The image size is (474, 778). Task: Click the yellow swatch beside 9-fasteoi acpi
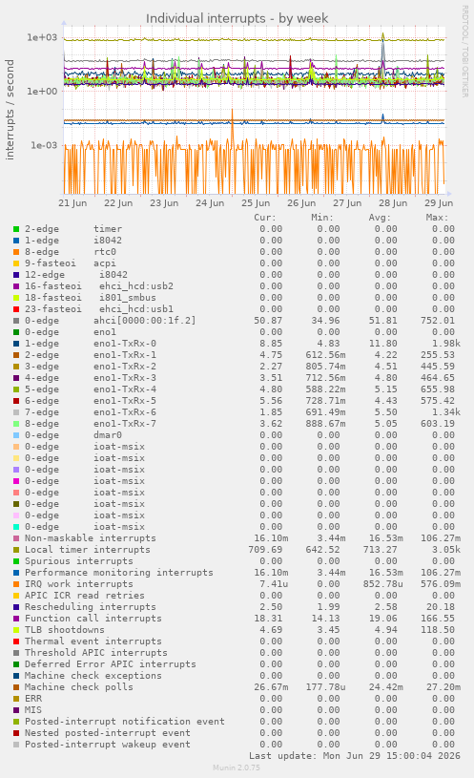tap(16, 263)
